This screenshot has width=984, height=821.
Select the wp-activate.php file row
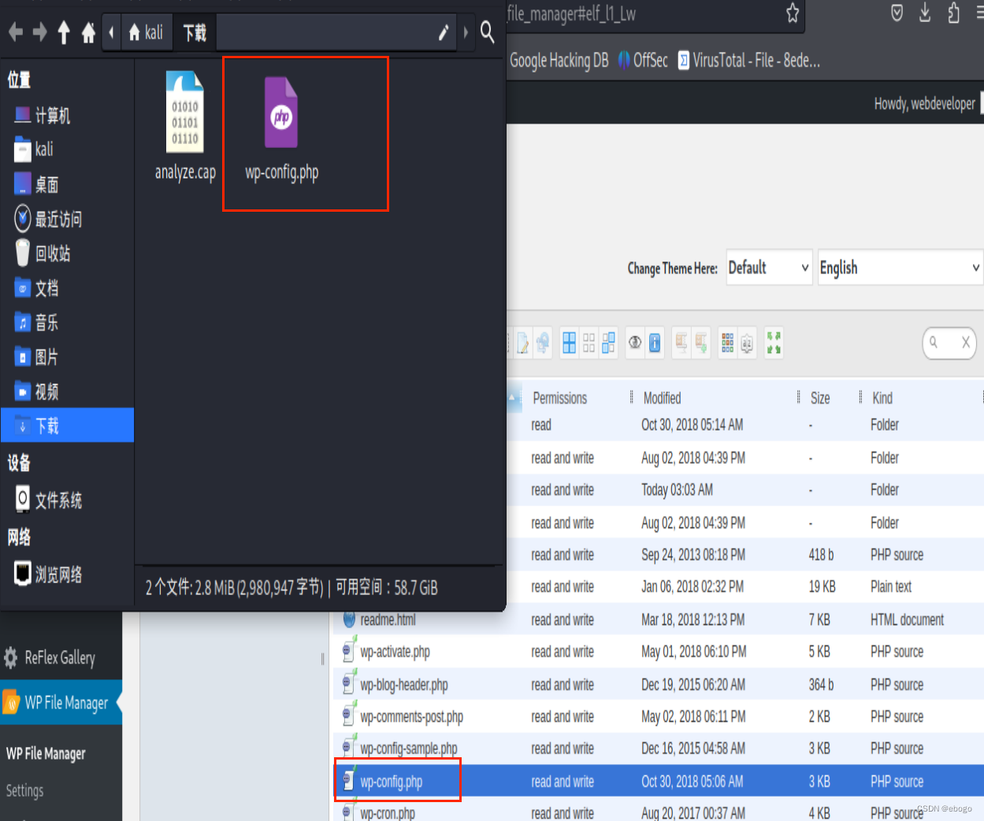[x=659, y=652]
